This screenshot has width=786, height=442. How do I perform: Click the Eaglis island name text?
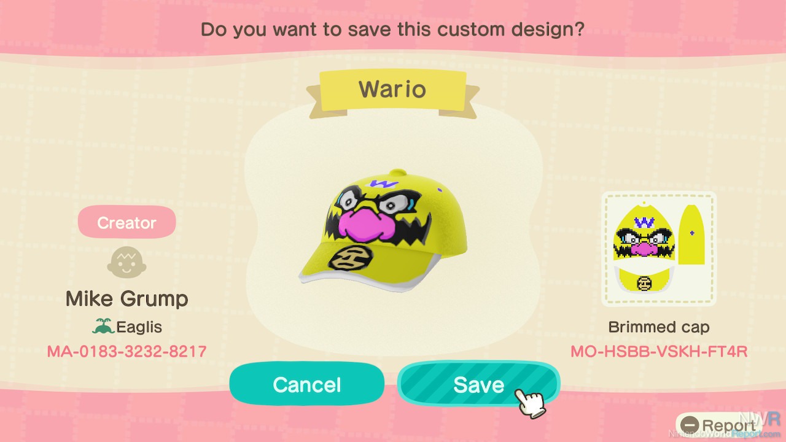pos(139,327)
